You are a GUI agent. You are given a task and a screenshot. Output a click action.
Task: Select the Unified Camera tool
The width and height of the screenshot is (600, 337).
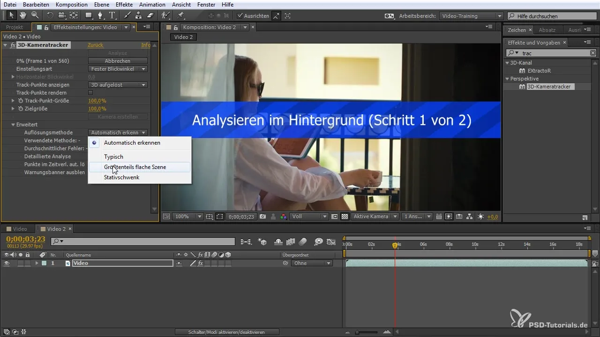(62, 15)
